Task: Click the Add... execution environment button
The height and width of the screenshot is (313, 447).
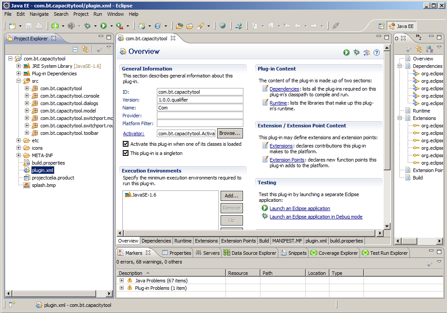Action: coord(232,196)
